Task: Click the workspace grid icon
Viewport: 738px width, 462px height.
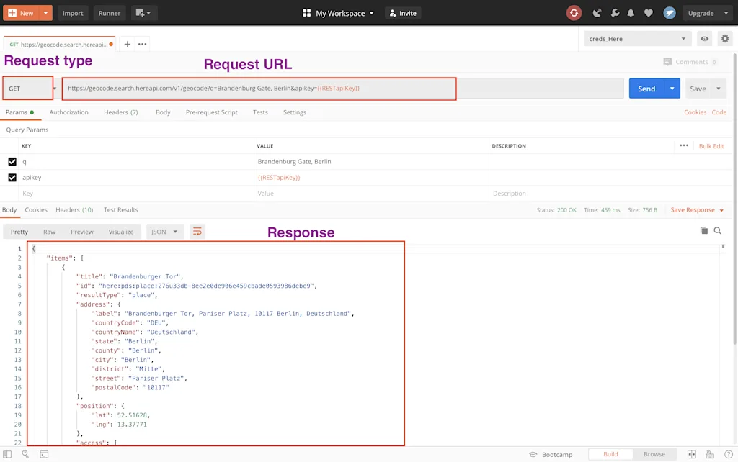Action: coord(306,13)
